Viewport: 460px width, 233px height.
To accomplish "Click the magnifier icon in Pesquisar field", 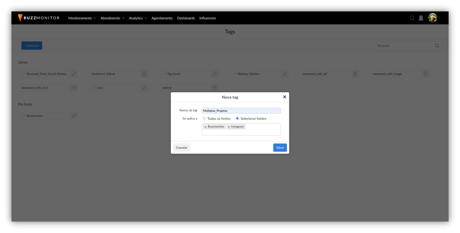I will pos(437,45).
